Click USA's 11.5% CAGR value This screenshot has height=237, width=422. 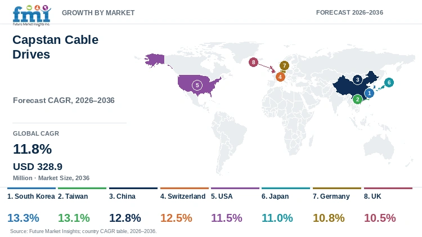[x=227, y=218]
